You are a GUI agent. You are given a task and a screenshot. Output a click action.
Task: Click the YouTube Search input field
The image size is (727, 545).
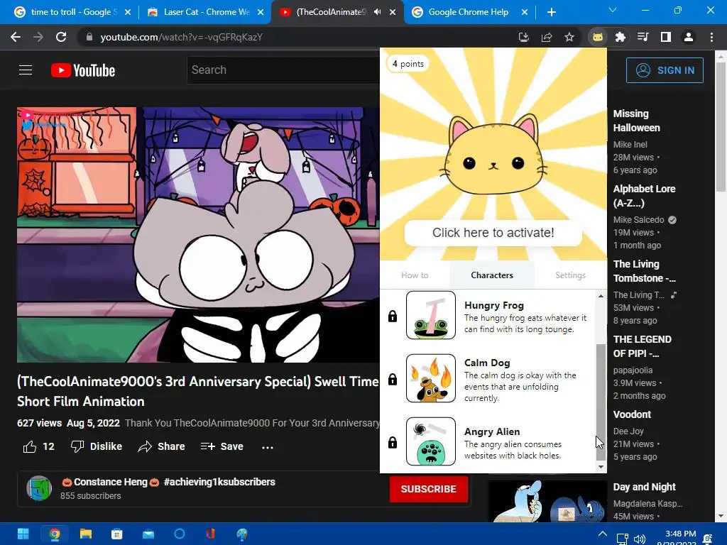point(283,70)
